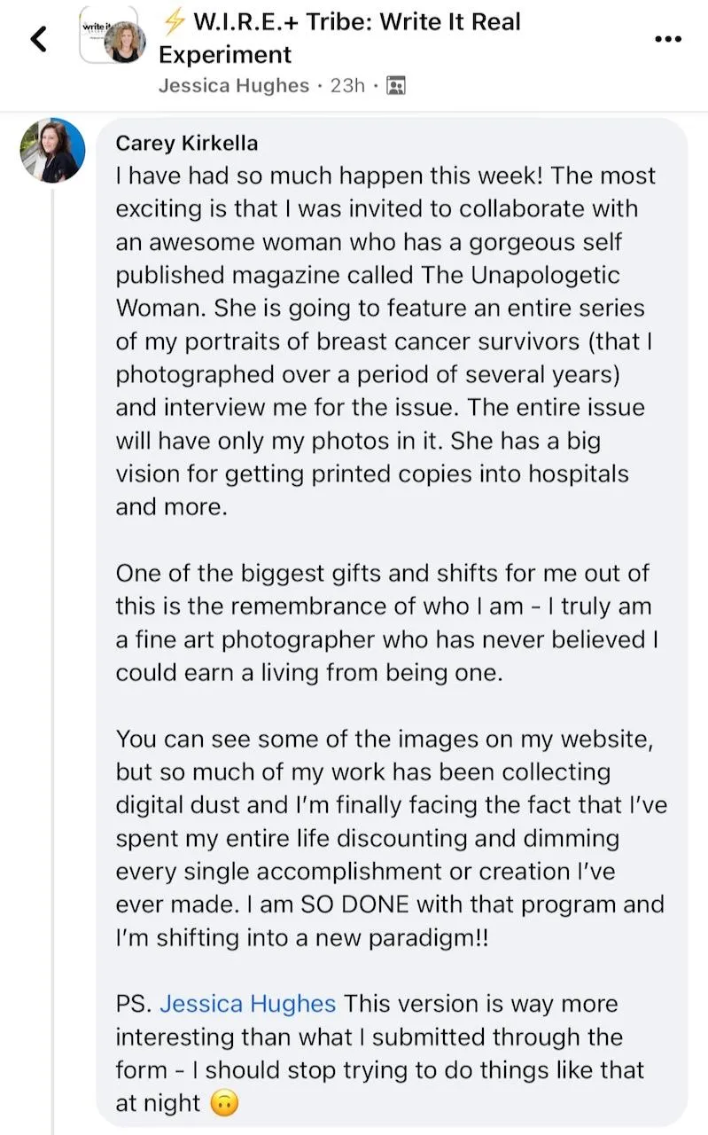Screen dimensions: 708x1135
Task: Open the W.I.R.E.+ Tribe group title
Action: click(339, 38)
